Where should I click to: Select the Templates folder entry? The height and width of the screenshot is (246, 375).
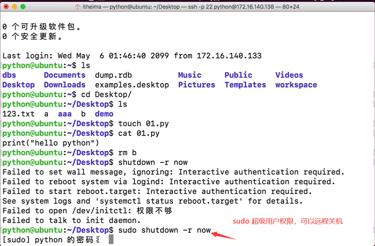point(245,85)
